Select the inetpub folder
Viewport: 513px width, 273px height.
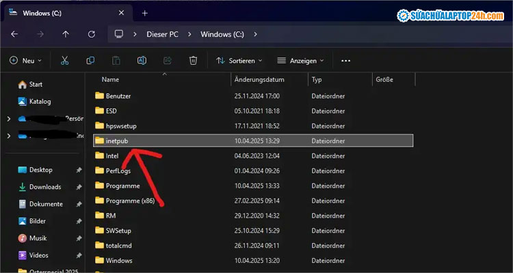(x=253, y=141)
